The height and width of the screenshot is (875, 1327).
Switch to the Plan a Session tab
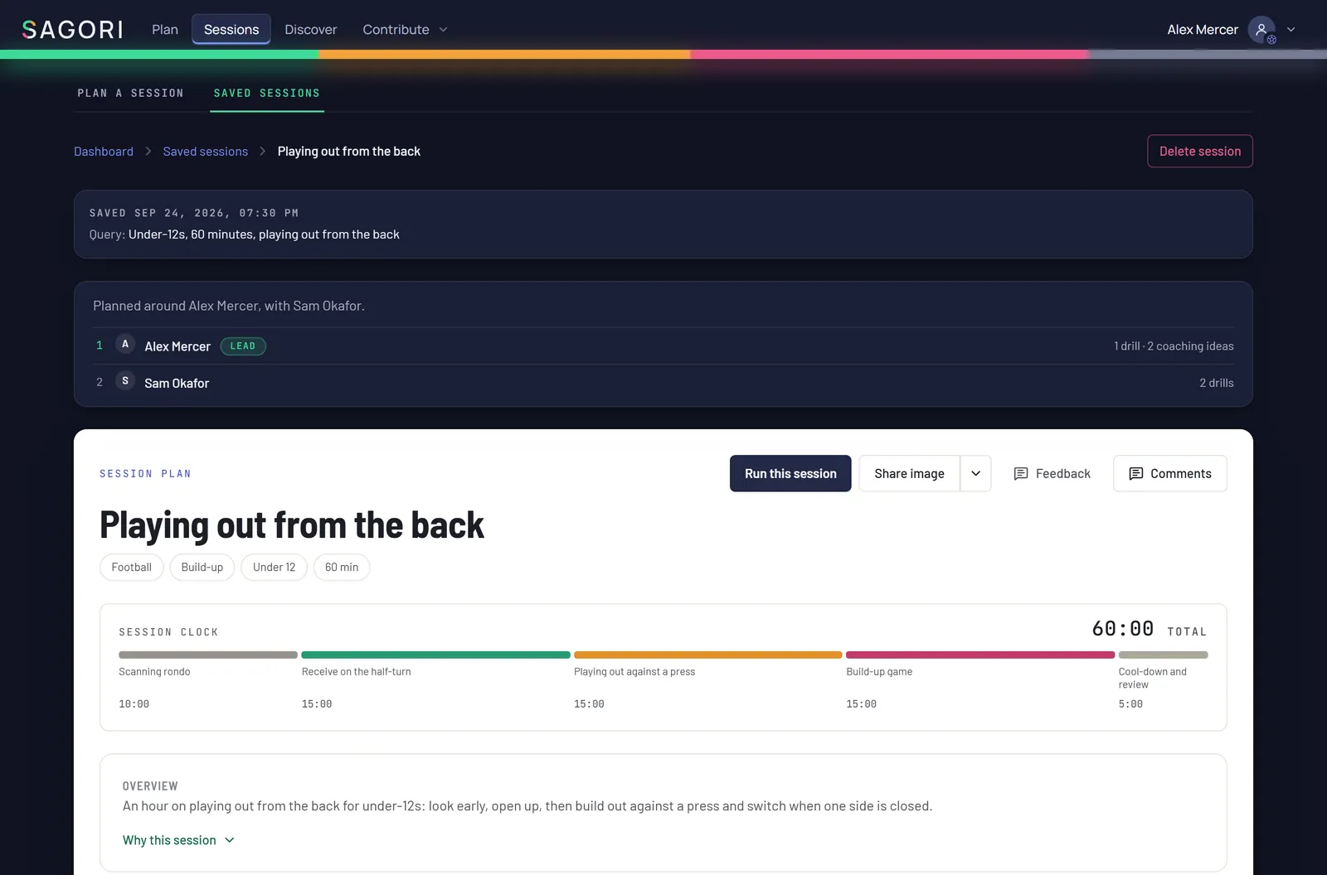pyautogui.click(x=130, y=94)
